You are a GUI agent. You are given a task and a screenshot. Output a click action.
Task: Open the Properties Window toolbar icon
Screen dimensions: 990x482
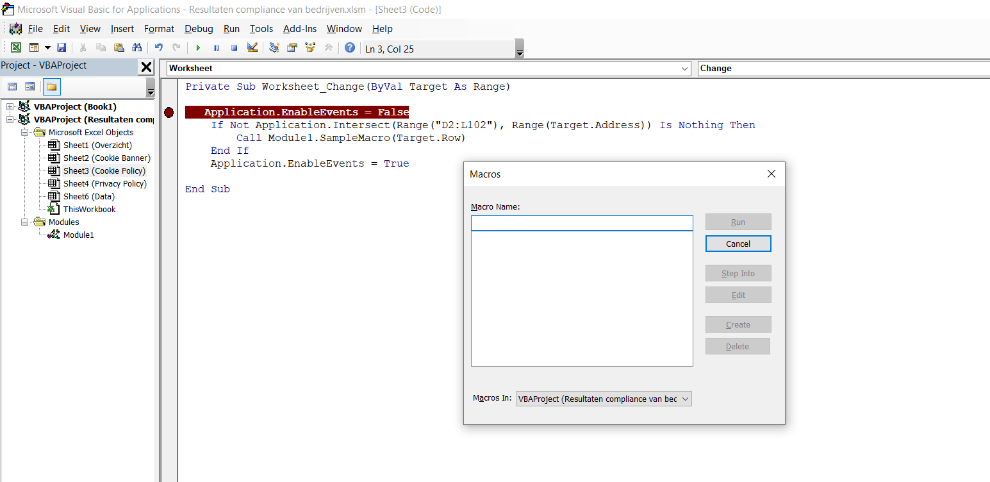[292, 48]
